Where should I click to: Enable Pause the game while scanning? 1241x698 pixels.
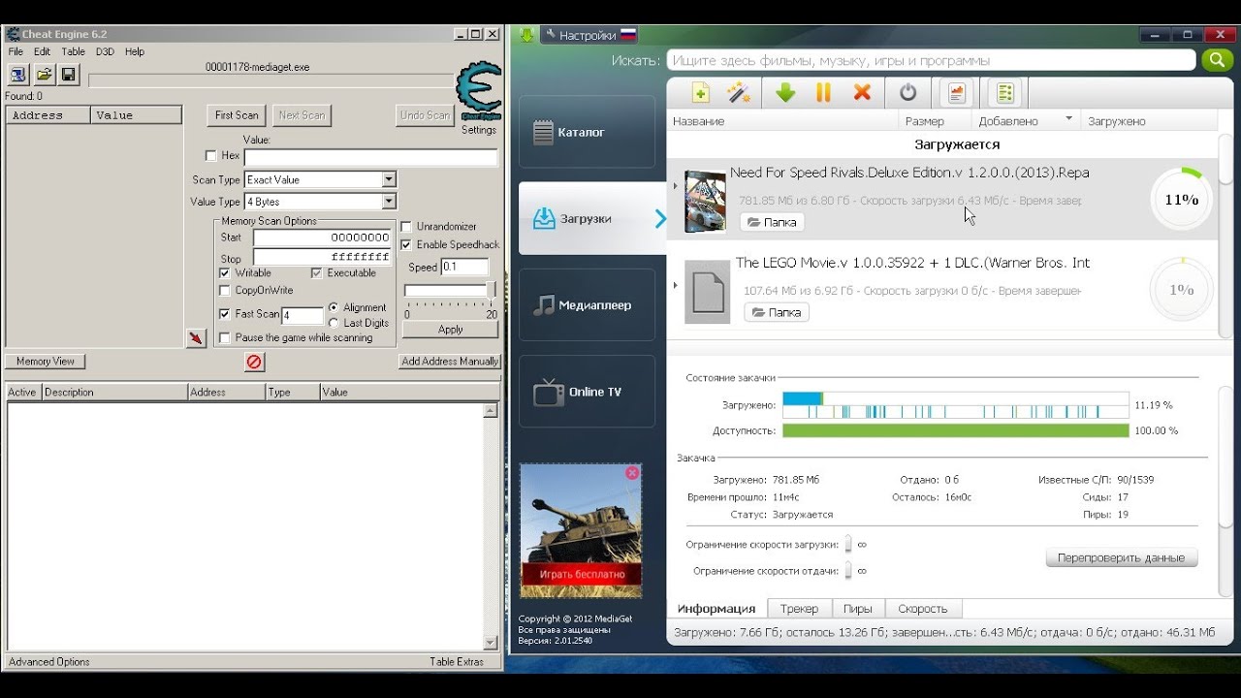click(225, 338)
